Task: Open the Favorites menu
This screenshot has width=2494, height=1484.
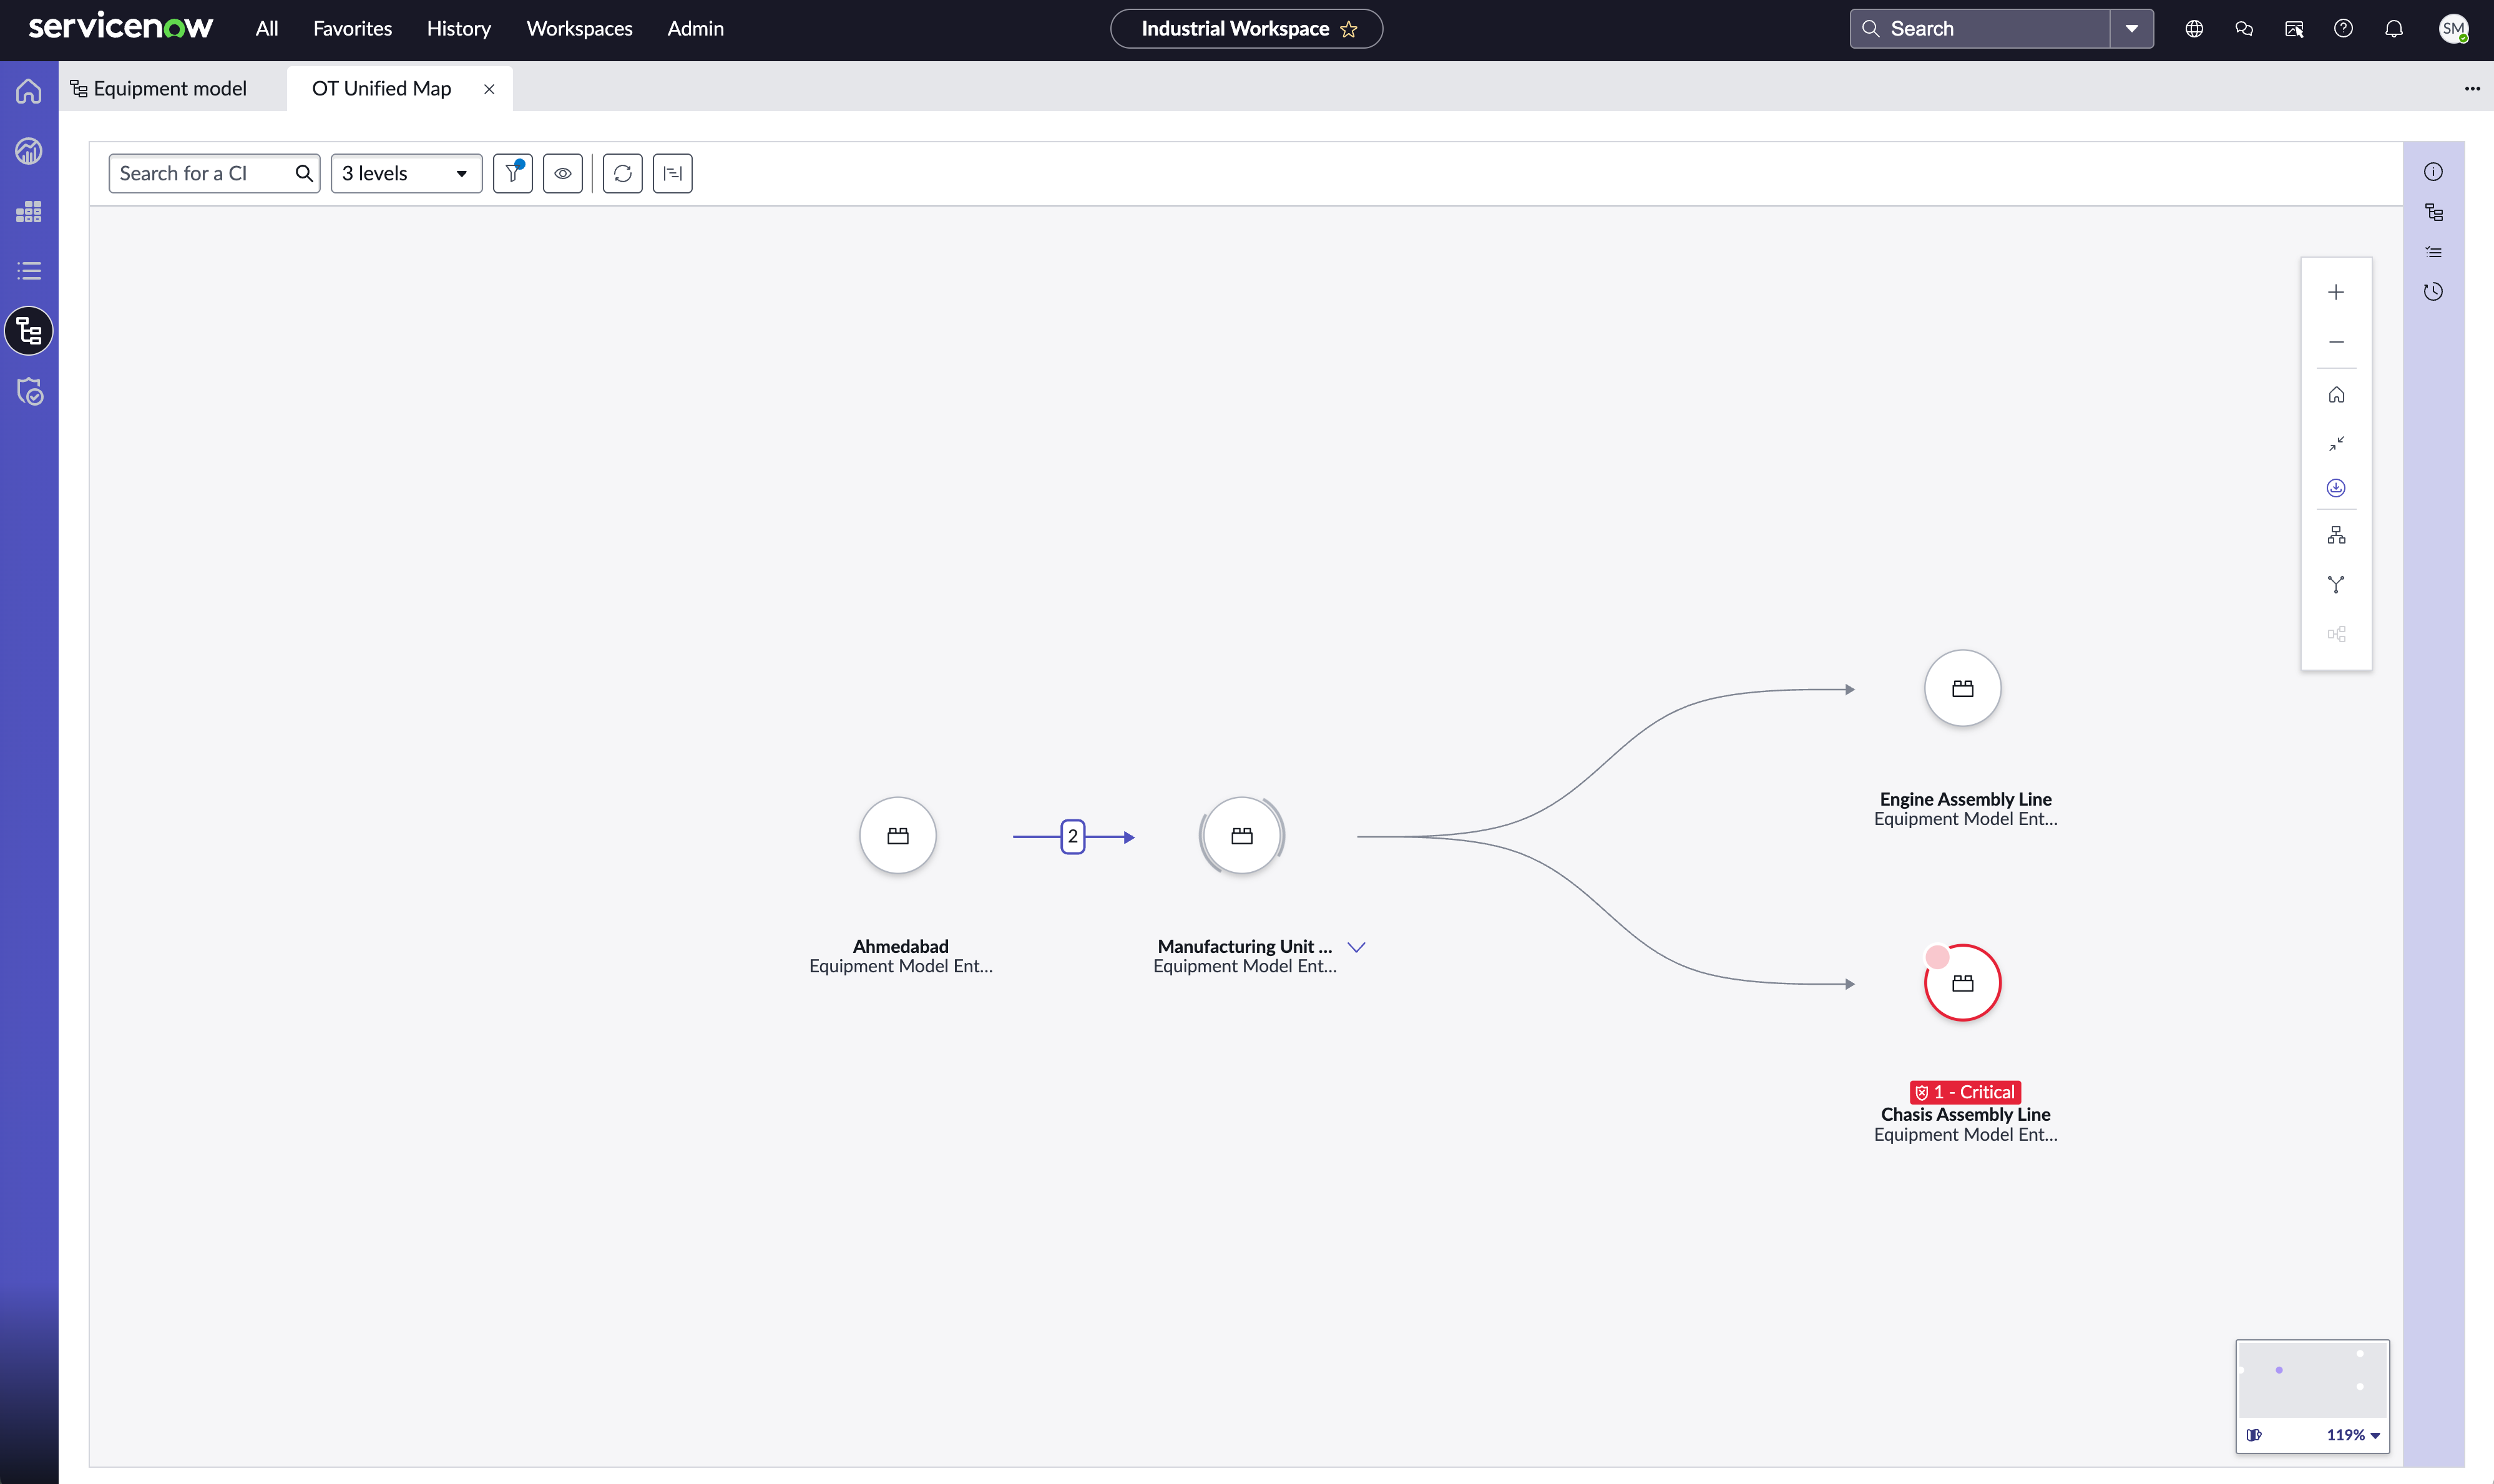Action: click(353, 29)
